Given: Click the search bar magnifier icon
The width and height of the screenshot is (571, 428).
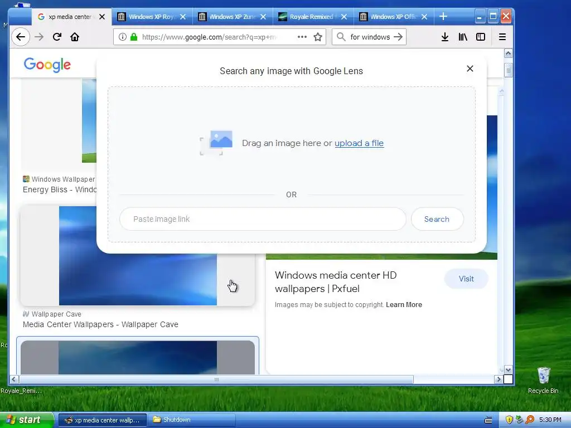Looking at the screenshot, I should [x=341, y=37].
